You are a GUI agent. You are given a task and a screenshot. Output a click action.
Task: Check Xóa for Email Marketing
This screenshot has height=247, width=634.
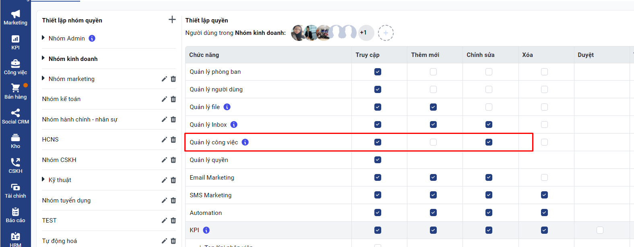tap(544, 178)
